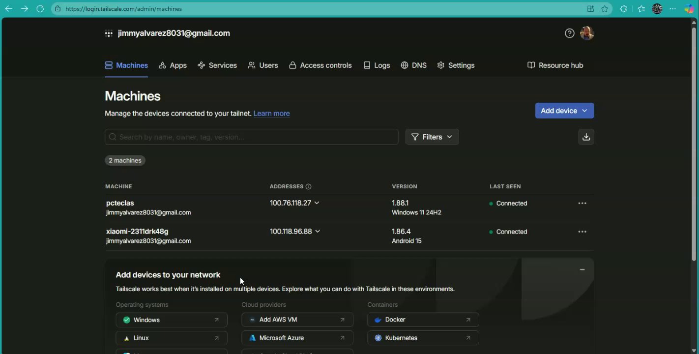Open the Resource hub link
Image resolution: width=699 pixels, height=354 pixels.
pos(555,65)
